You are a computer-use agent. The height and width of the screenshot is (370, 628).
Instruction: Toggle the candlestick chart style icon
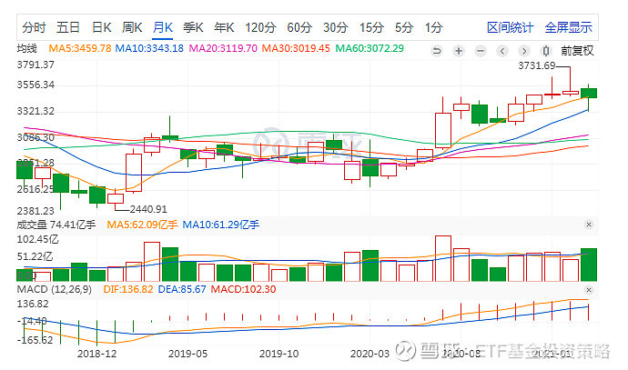click(546, 51)
